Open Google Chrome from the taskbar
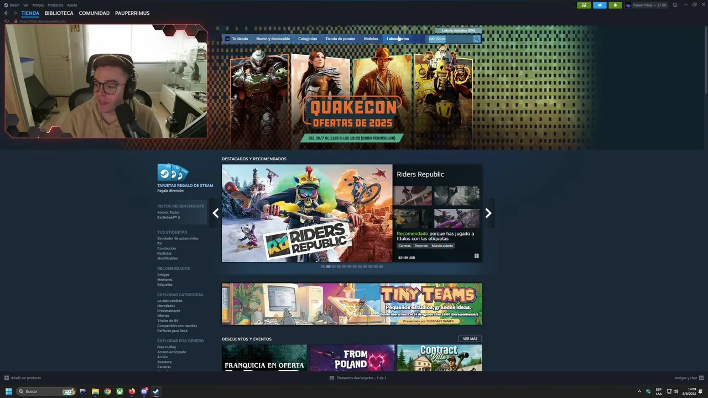708x398 pixels. [x=107, y=391]
